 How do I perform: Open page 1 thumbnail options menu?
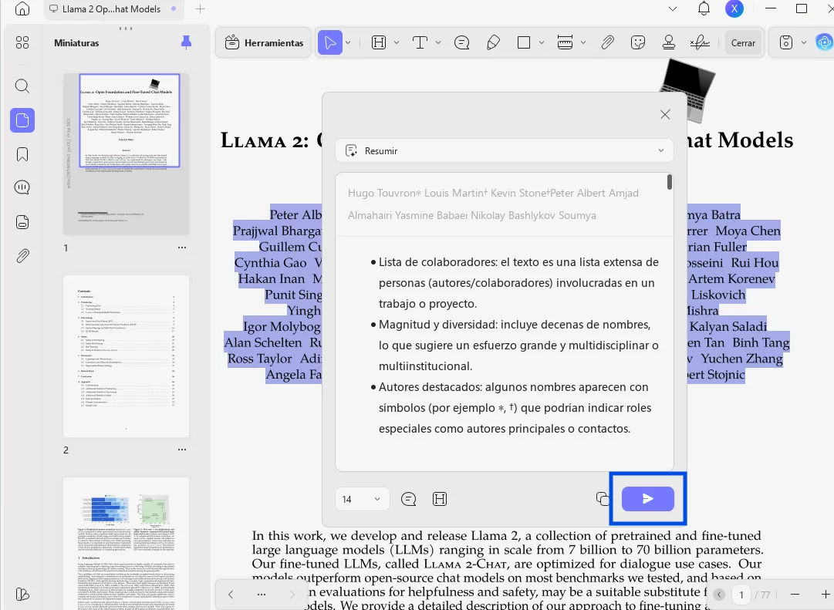pos(182,248)
